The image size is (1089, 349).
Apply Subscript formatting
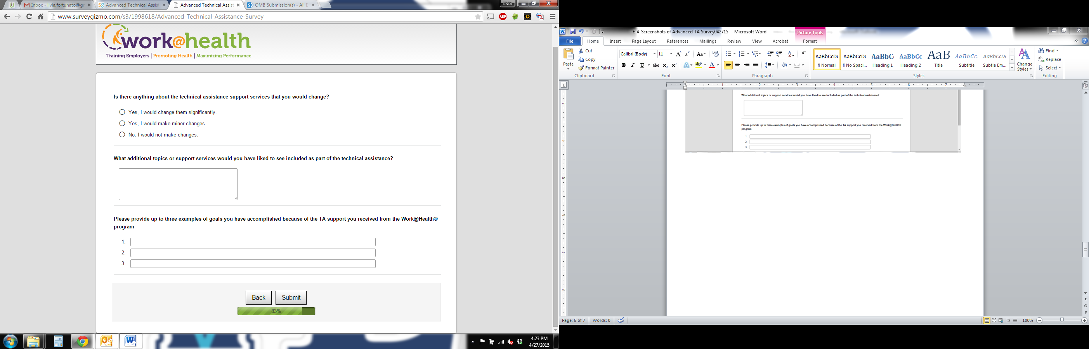pyautogui.click(x=665, y=65)
